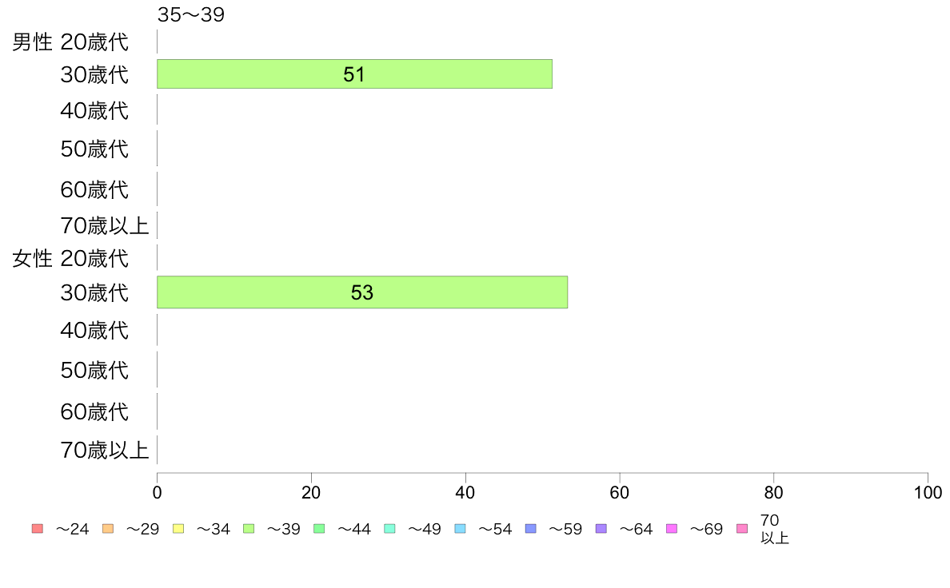
Task: Select the sky blue ~54 legend swatch
Action: tap(460, 529)
